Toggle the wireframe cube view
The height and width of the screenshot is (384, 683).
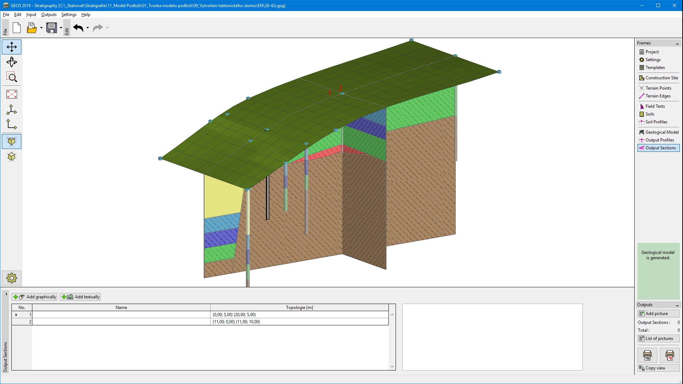point(12,157)
